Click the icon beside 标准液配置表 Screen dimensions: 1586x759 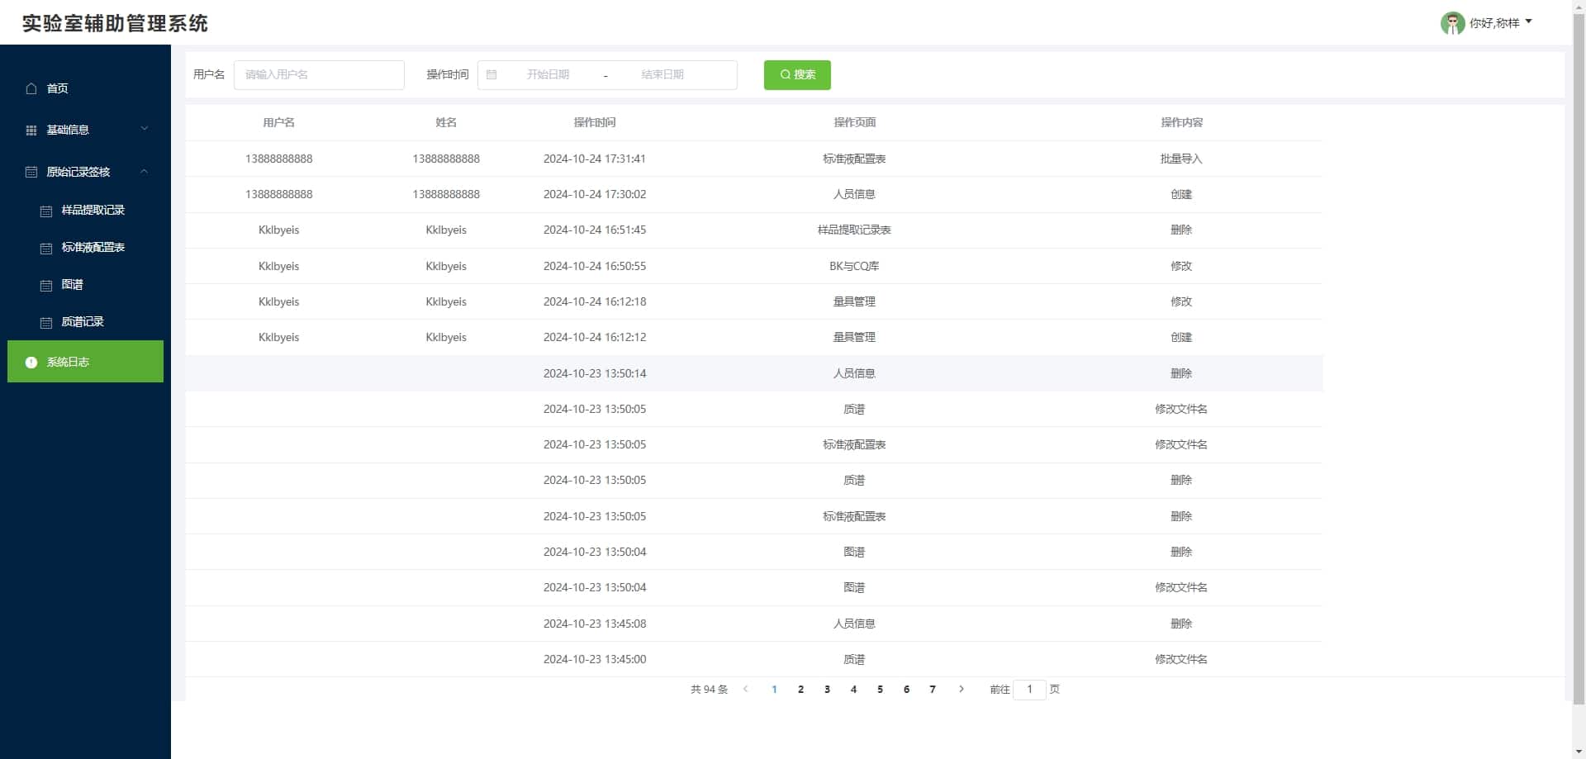pos(46,248)
